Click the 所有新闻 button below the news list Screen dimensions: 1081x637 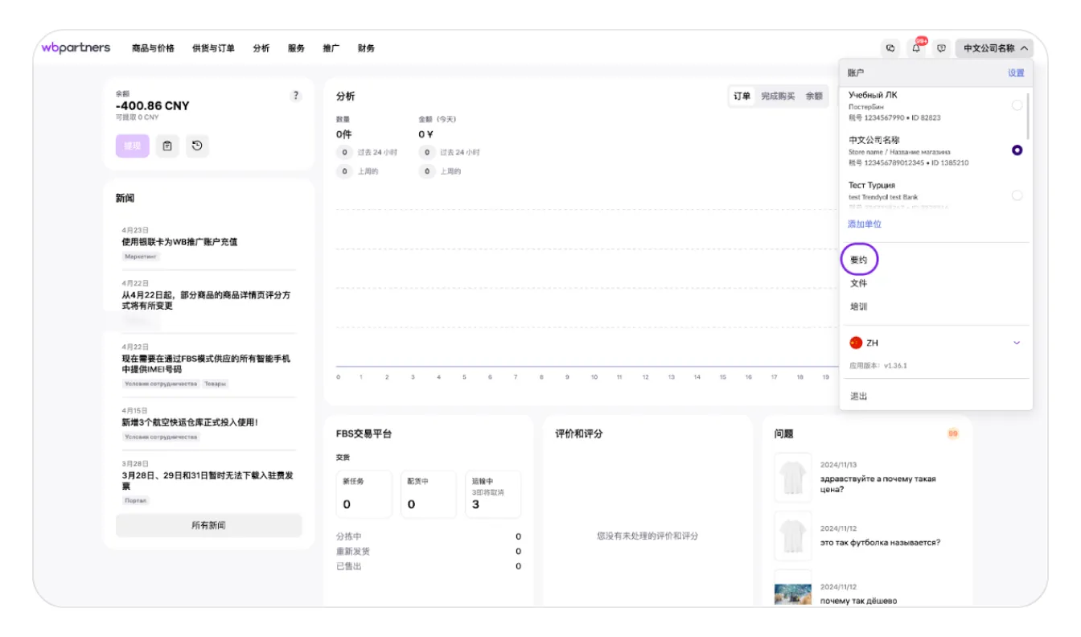click(x=208, y=524)
